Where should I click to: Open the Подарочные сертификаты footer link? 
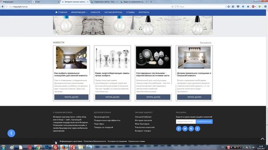point(107,120)
